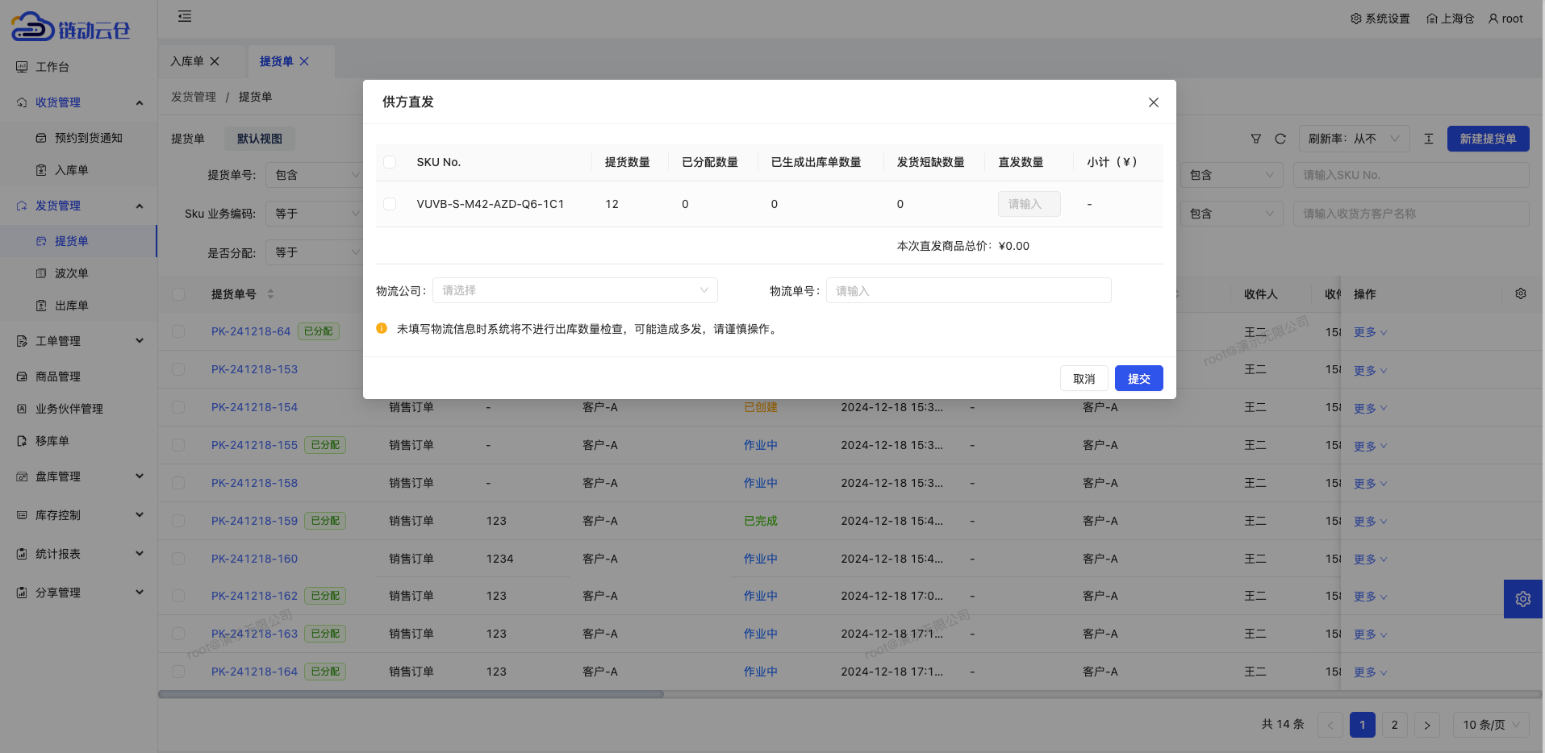This screenshot has height=753, width=1545.
Task: Open the 物流公司 dropdown
Action: [x=574, y=290]
